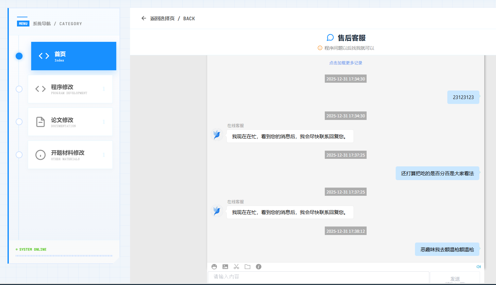Toggle the chat sound speaker icon
The image size is (496, 285).
(479, 267)
